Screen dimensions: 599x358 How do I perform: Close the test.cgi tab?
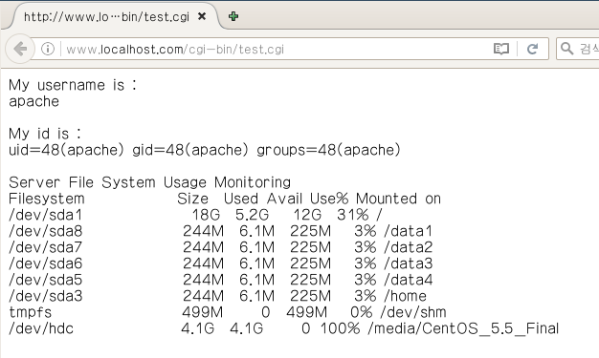click(202, 16)
